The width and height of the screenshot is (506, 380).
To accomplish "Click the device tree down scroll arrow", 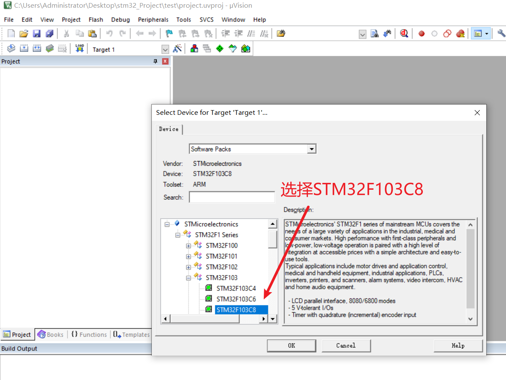I will 273,319.
